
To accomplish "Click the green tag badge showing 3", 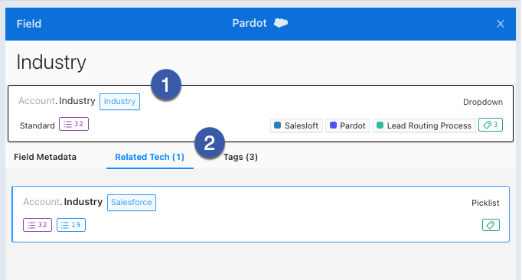I will click(491, 125).
